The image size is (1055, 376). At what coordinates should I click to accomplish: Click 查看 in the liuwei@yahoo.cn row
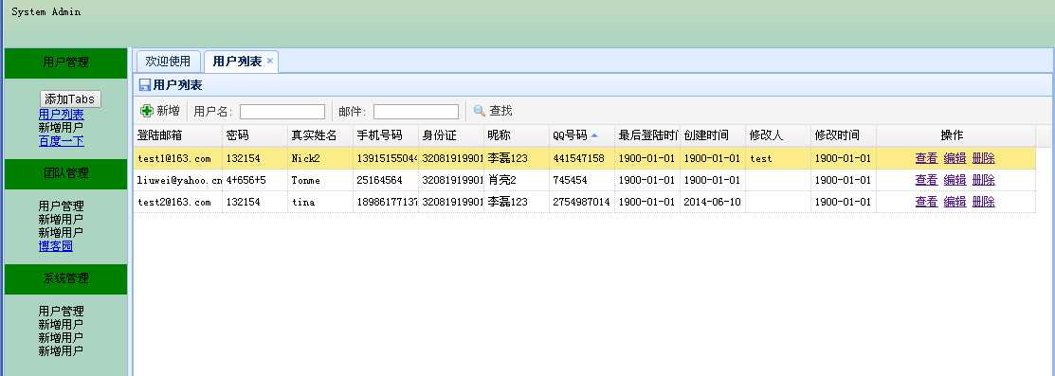926,180
